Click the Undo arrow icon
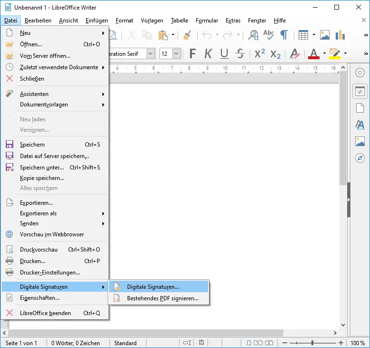Viewport: 370px width, 348px height. point(207,35)
